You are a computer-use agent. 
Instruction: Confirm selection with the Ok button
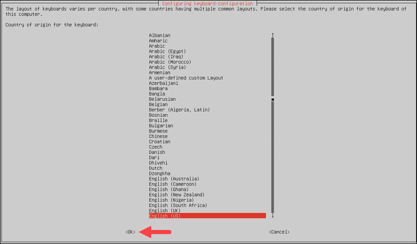[x=130, y=232]
